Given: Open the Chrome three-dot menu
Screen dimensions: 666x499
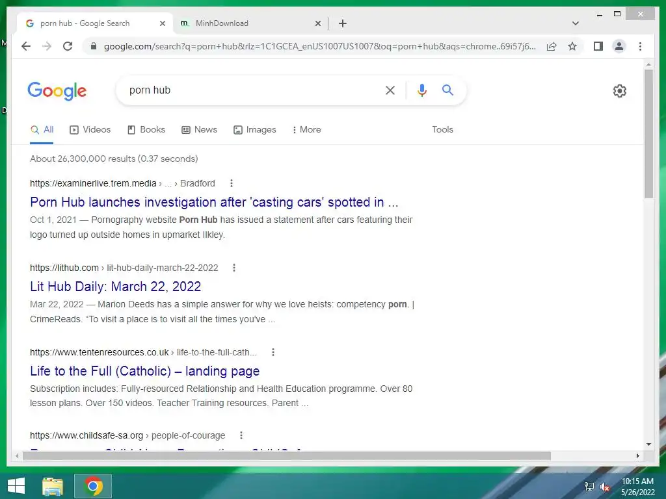Looking at the screenshot, I should point(640,46).
